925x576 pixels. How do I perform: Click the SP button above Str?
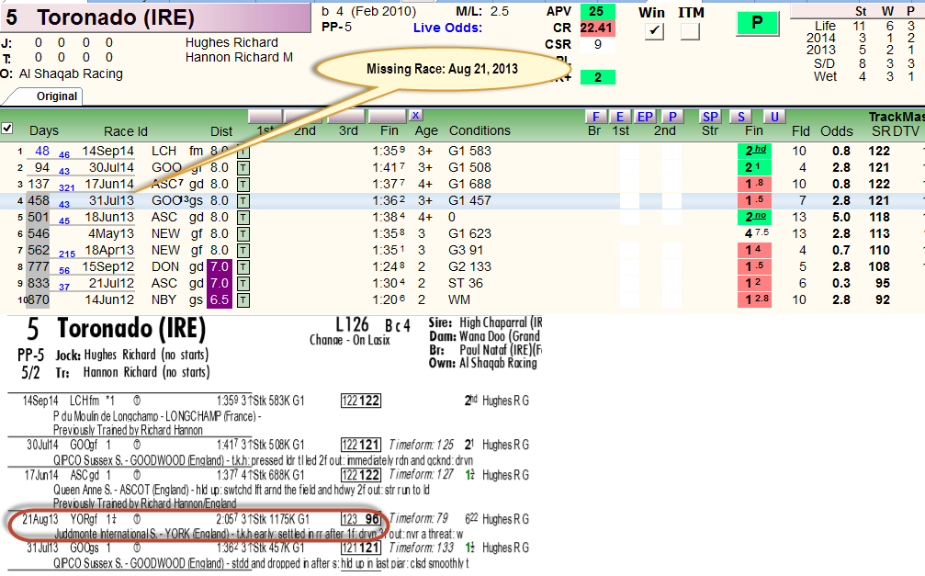710,117
